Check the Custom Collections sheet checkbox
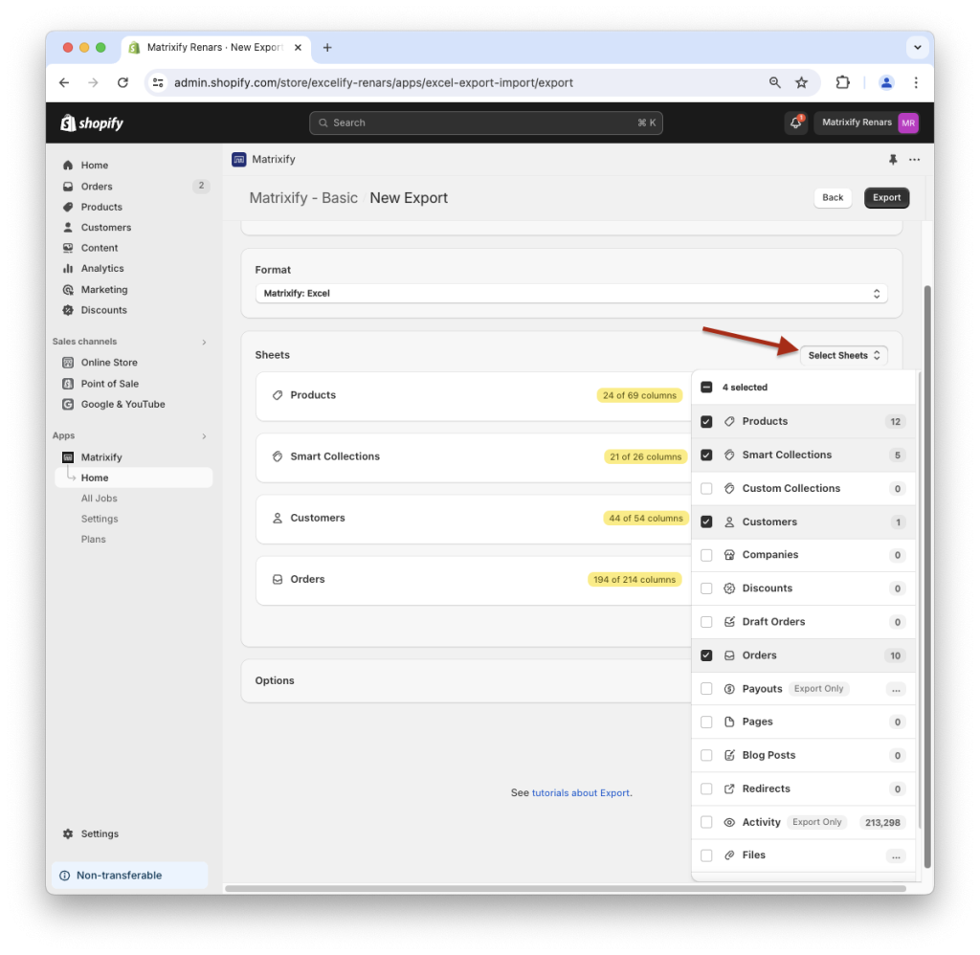This screenshot has width=980, height=955. tap(706, 488)
